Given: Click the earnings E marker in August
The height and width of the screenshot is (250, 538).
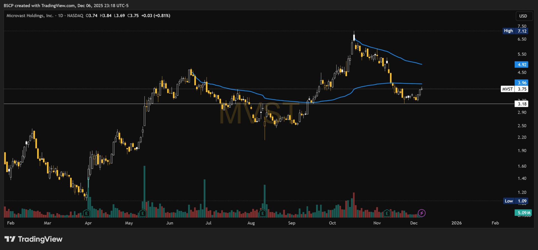Looking at the screenshot, I should click(x=263, y=213).
